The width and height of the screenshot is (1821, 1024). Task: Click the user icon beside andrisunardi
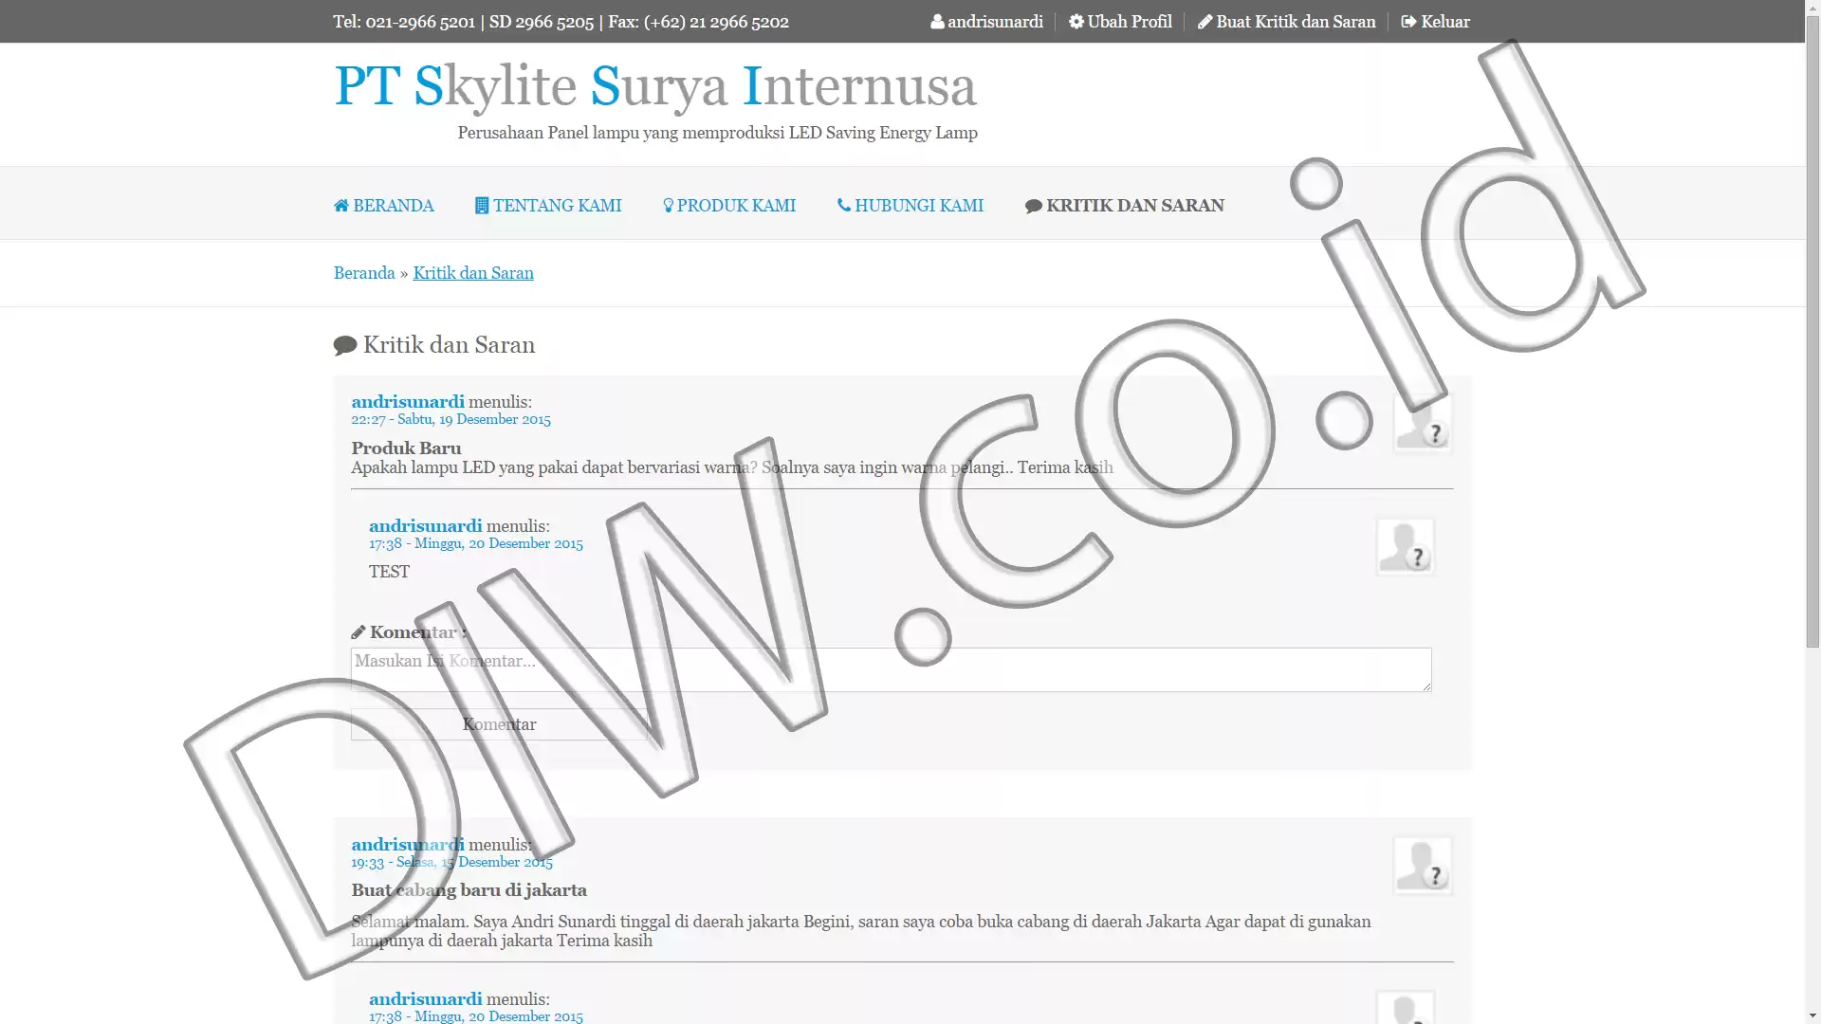[937, 22]
